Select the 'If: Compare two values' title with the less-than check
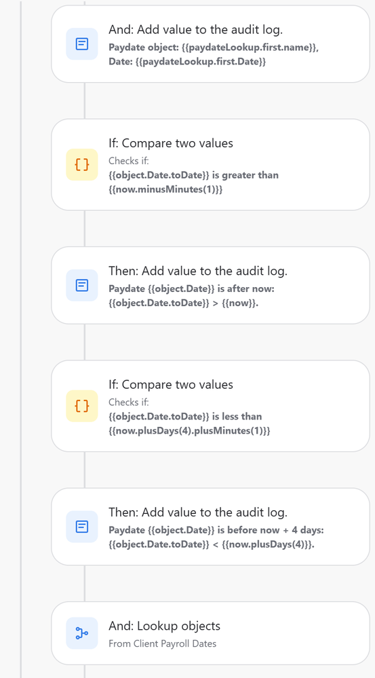Viewport: 375px width, 678px height. 171,384
